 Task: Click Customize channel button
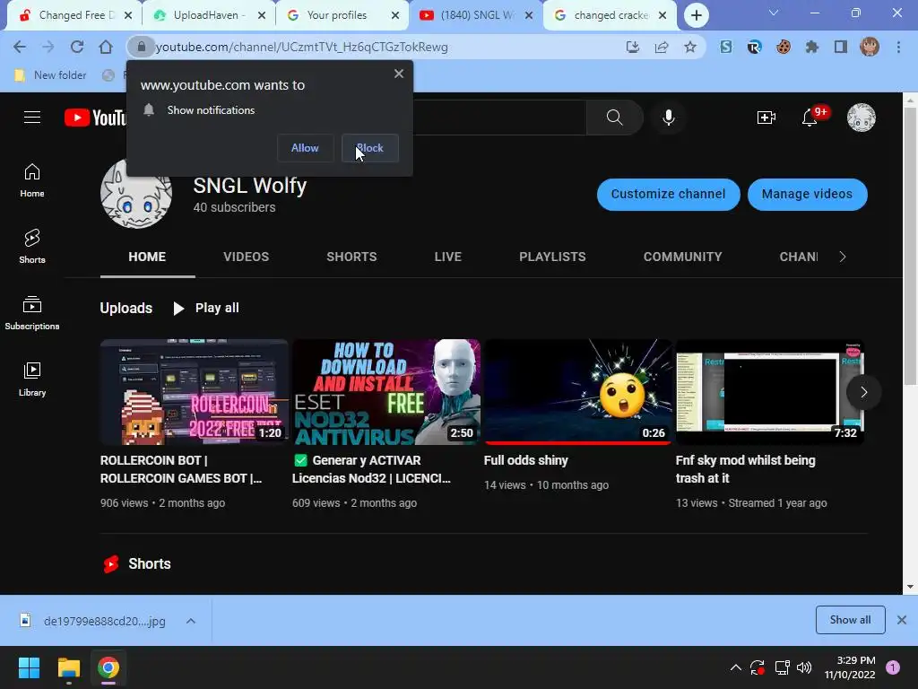tap(668, 195)
